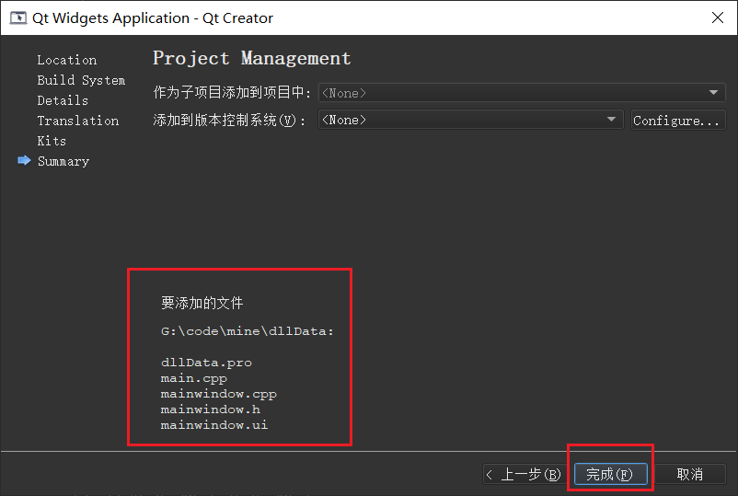The image size is (738, 496).
Task: Click the Configure... button
Action: pos(678,121)
